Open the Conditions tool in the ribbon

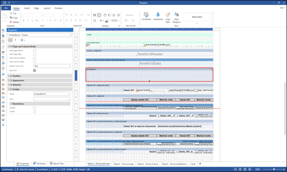click(x=146, y=15)
